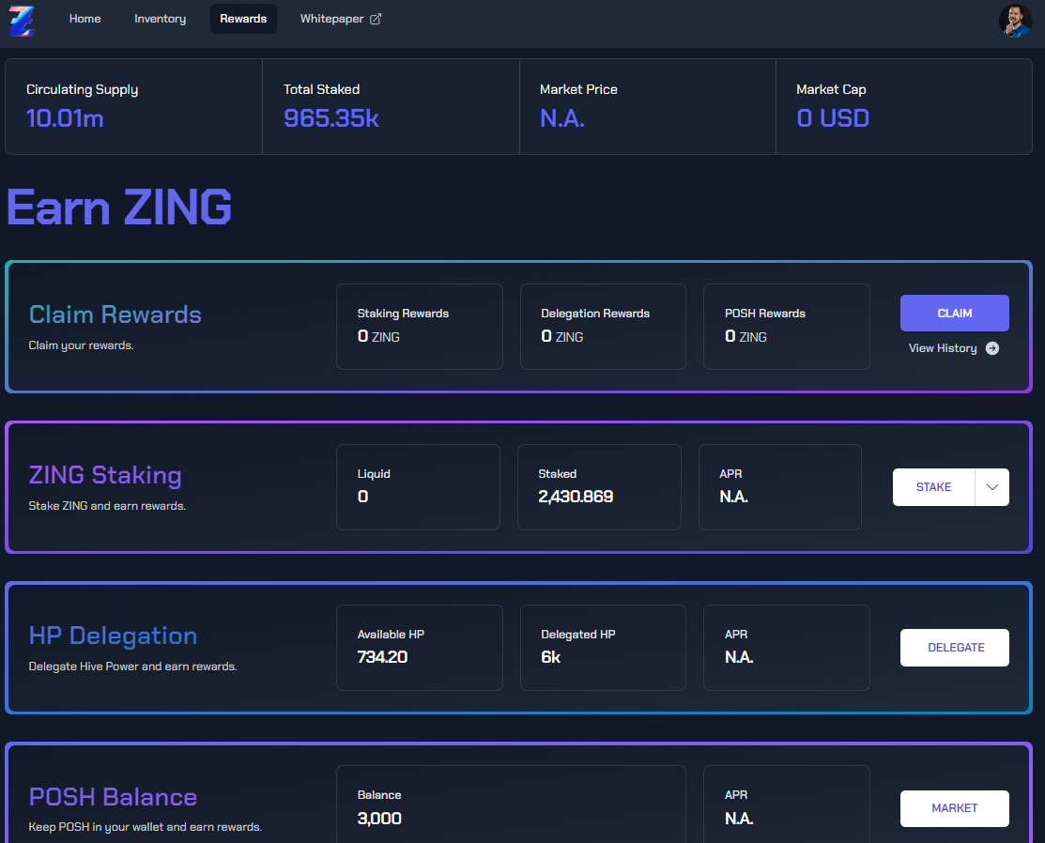Click the Liquid balance 0 value

click(x=362, y=497)
